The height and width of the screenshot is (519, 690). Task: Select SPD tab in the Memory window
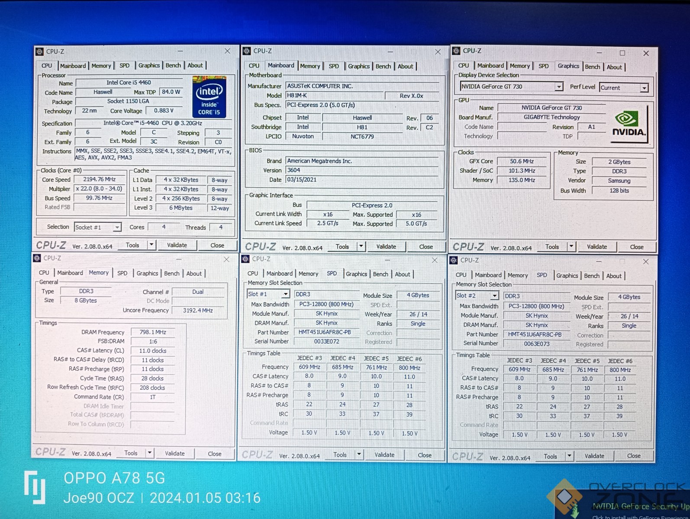click(x=123, y=273)
